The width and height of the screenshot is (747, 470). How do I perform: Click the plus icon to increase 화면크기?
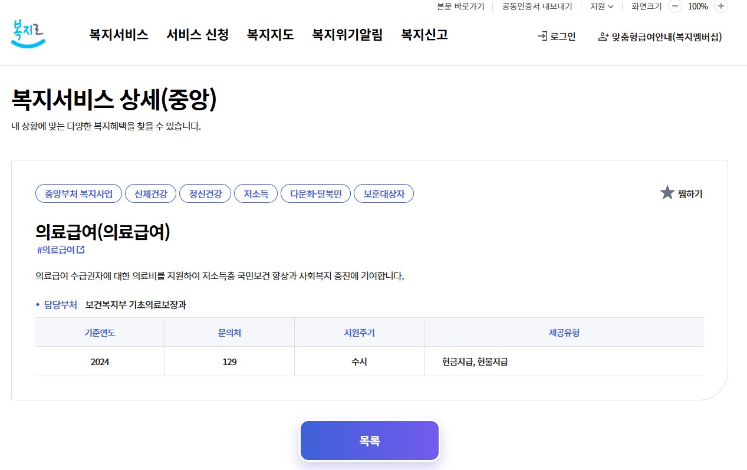[721, 6]
